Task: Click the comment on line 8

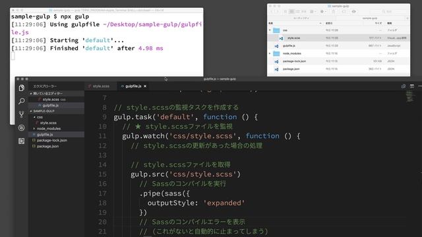Action: (176, 107)
